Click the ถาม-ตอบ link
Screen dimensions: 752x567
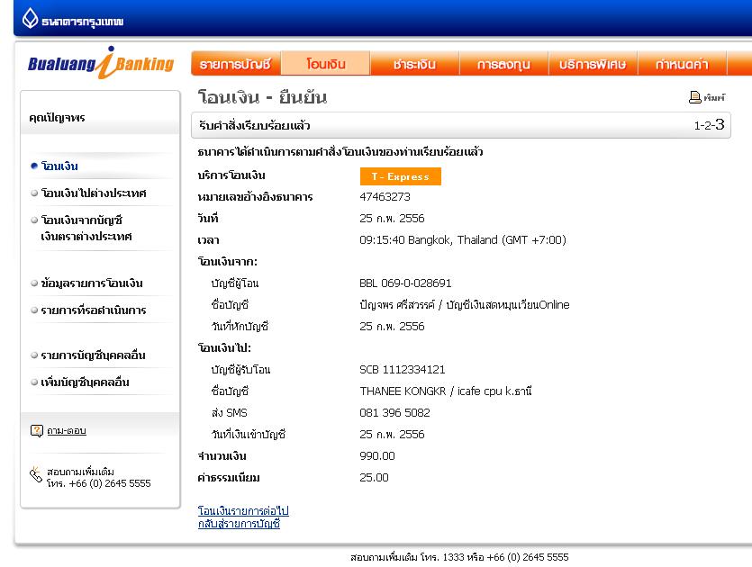point(67,431)
